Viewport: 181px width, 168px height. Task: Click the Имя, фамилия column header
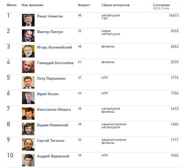click(x=32, y=5)
